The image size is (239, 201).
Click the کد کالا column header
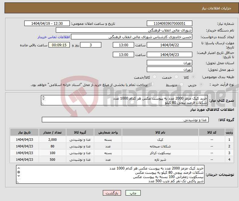212,132
